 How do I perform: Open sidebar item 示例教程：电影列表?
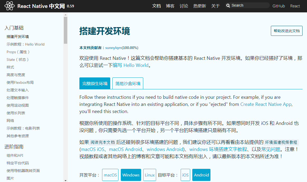tap(23, 128)
